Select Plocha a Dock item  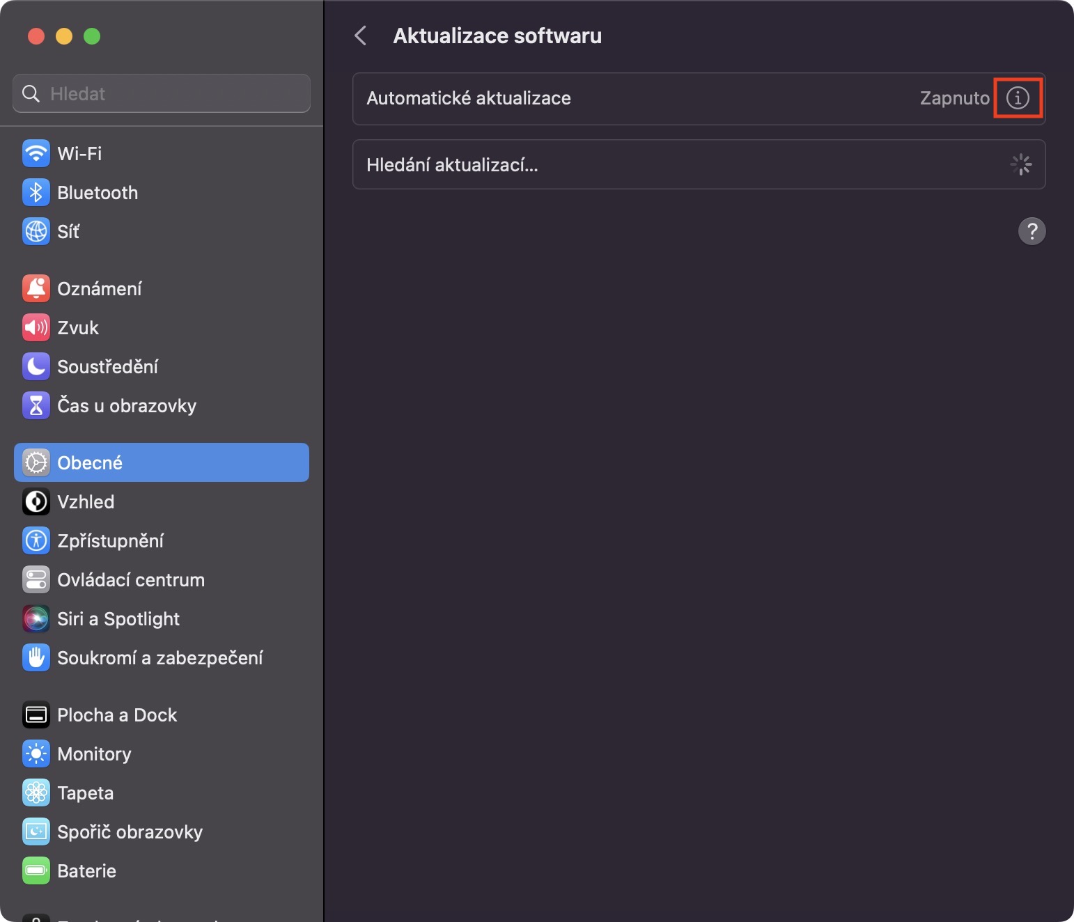pos(117,714)
